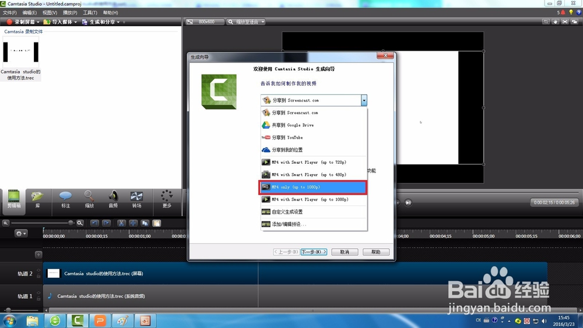Viewport: 583px width, 328px height.
Task: Choose Add/Edit preset option
Action: pyautogui.click(x=314, y=224)
